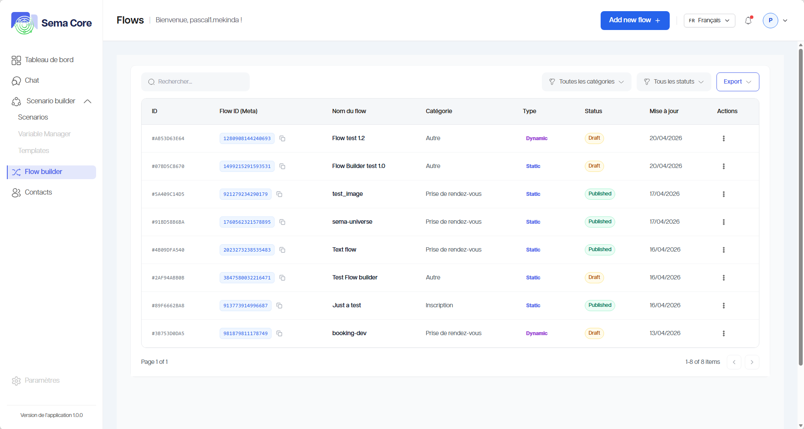Open the Toutes les catégories filter

pyautogui.click(x=586, y=82)
